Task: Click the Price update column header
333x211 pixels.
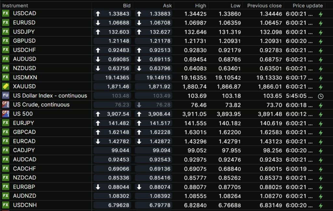Action: 307,6
